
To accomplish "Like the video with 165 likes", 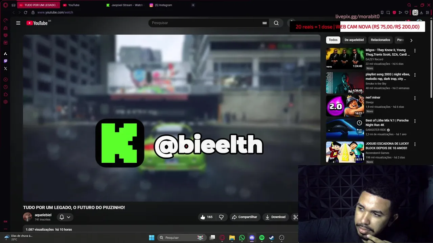I will [206, 217].
